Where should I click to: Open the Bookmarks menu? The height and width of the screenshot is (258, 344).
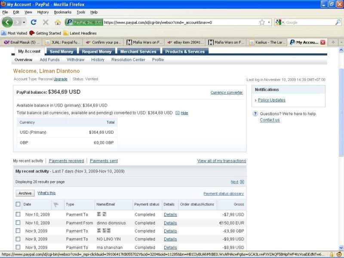(62, 12)
